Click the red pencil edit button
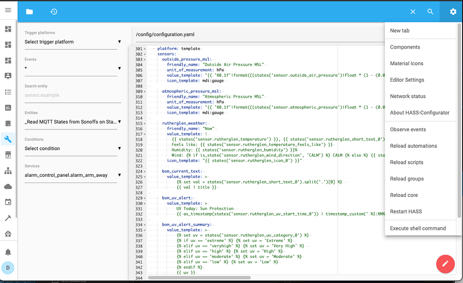463x283 pixels. (446, 264)
